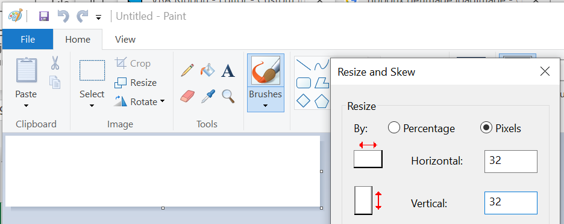Click the Resize button in the Image group
Screen dimensions: 564x224
tap(136, 83)
